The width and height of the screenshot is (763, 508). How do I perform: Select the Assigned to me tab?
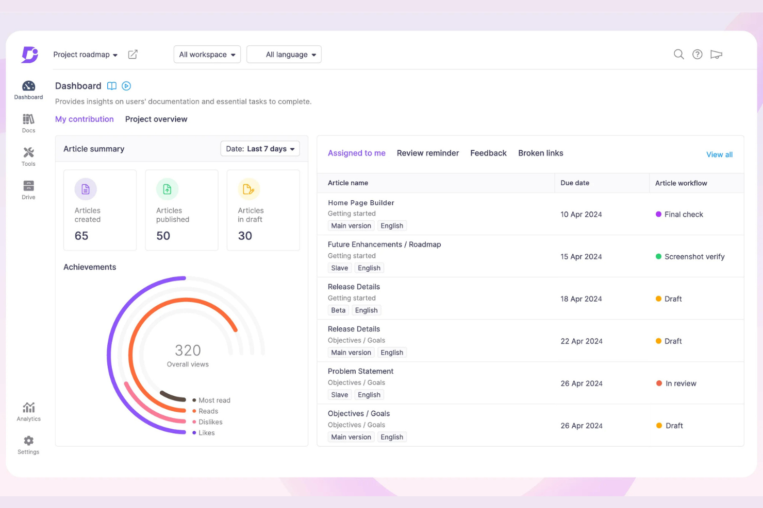point(357,153)
